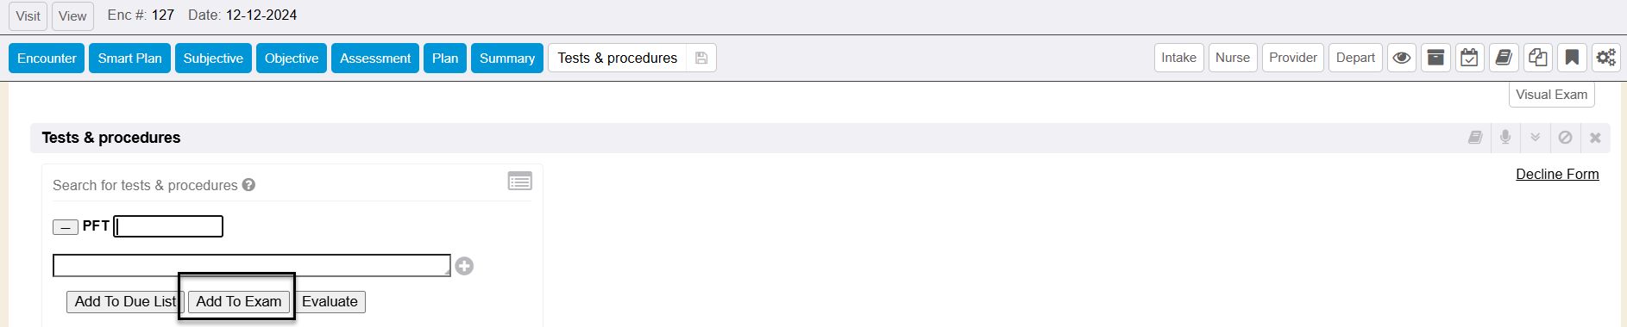Open the View menu
Viewport: 1627px width, 327px height.
(x=72, y=15)
